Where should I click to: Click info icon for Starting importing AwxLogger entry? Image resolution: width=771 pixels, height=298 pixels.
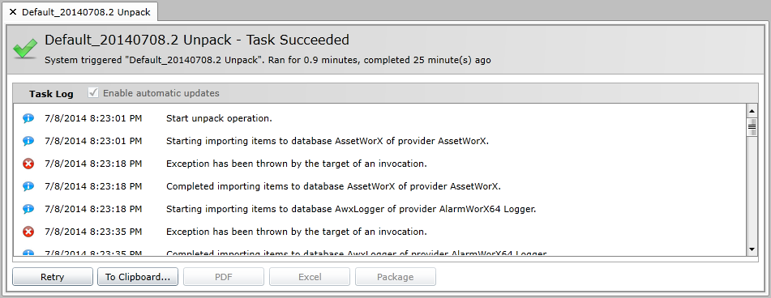pos(28,209)
